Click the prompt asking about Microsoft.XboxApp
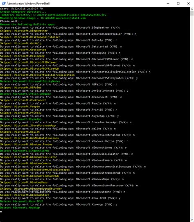 click(x=59, y=204)
